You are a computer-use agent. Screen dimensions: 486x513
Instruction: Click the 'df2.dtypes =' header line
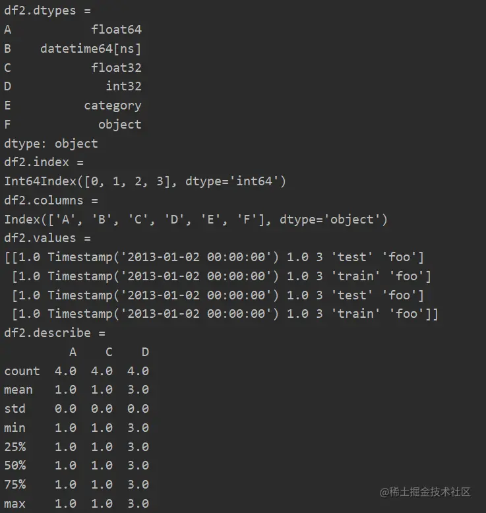click(x=47, y=11)
